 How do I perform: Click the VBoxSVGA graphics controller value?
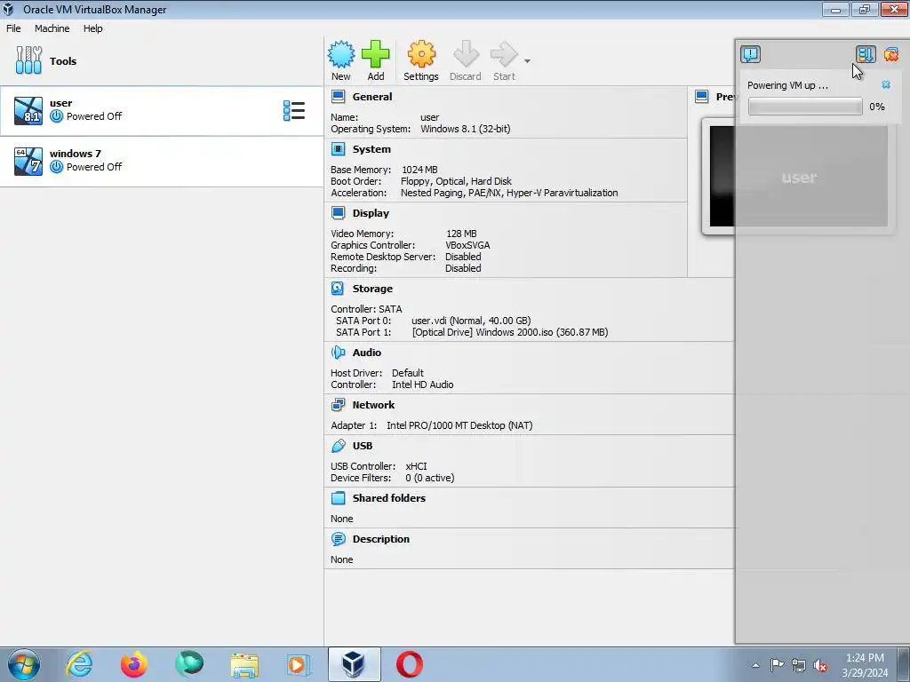[467, 245]
